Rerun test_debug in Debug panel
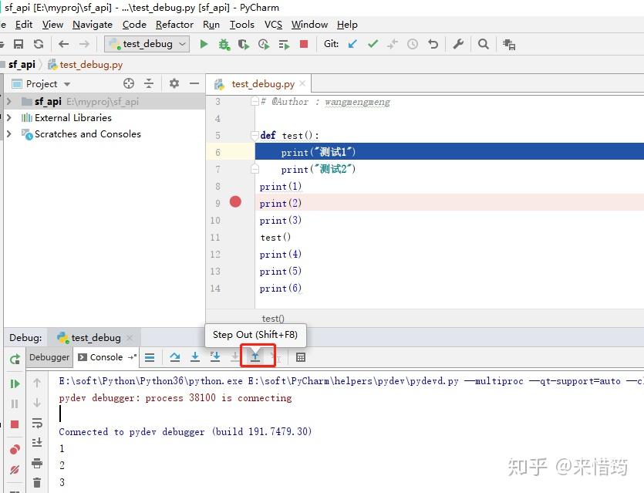The image size is (644, 493). [x=15, y=359]
